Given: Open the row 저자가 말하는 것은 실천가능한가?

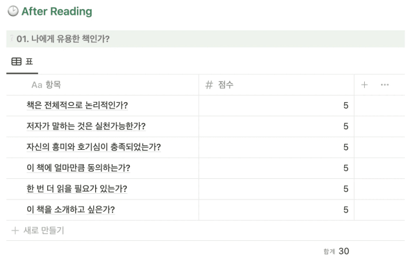Looking at the screenshot, I should click(x=86, y=127).
